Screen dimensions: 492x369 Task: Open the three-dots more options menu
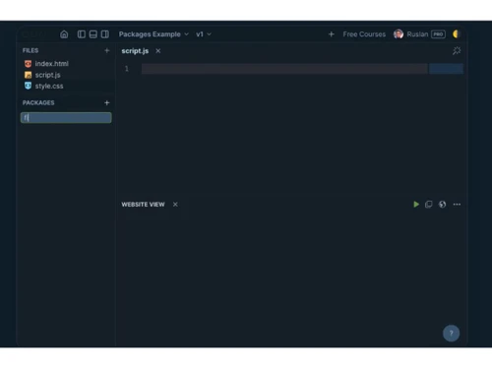457,205
